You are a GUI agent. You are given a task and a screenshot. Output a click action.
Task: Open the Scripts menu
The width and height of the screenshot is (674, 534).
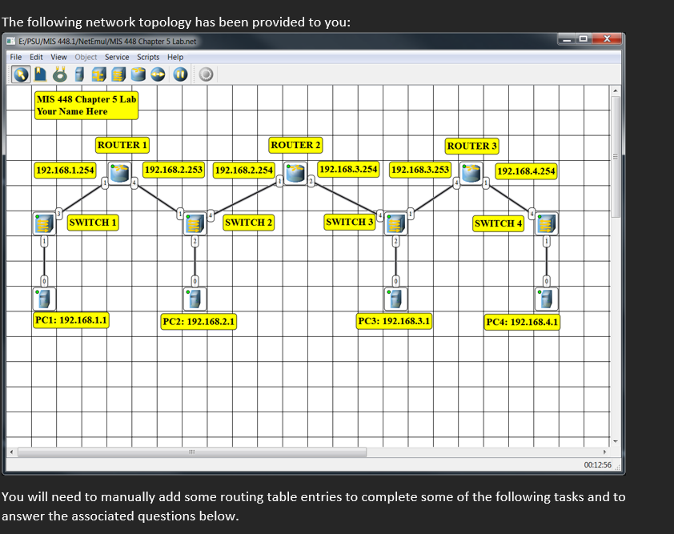(147, 57)
